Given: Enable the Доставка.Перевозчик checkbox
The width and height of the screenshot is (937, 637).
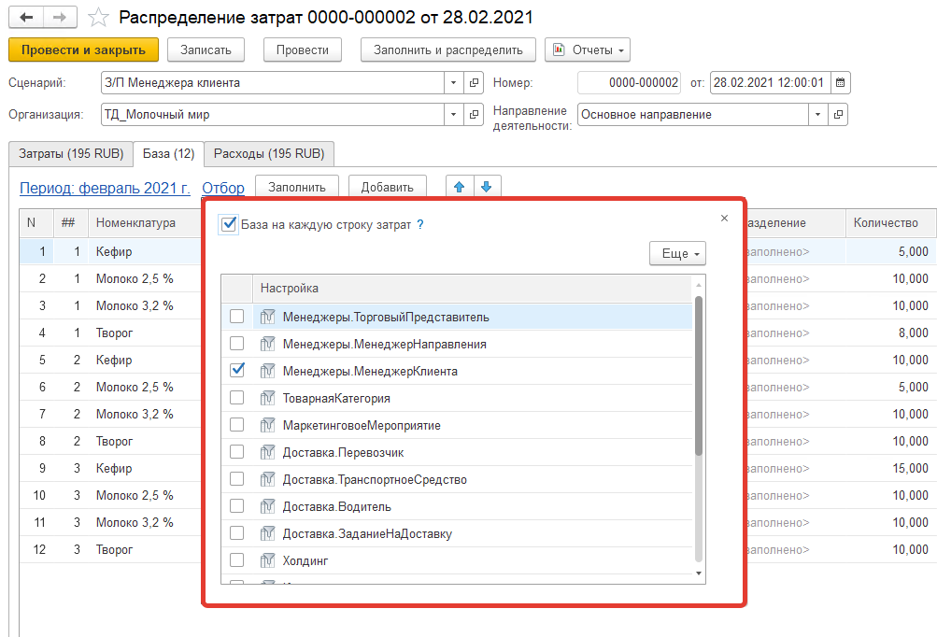Looking at the screenshot, I should click(237, 452).
